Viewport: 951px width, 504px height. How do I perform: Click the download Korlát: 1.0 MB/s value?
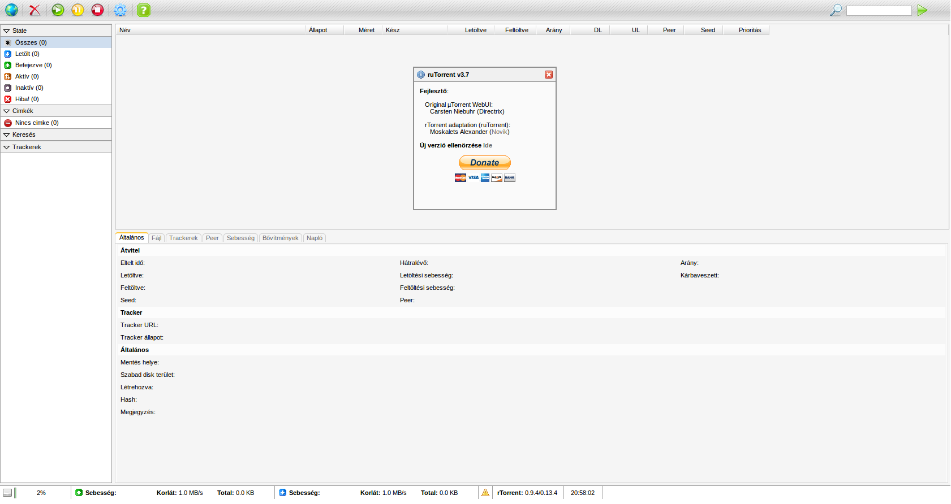coord(384,493)
